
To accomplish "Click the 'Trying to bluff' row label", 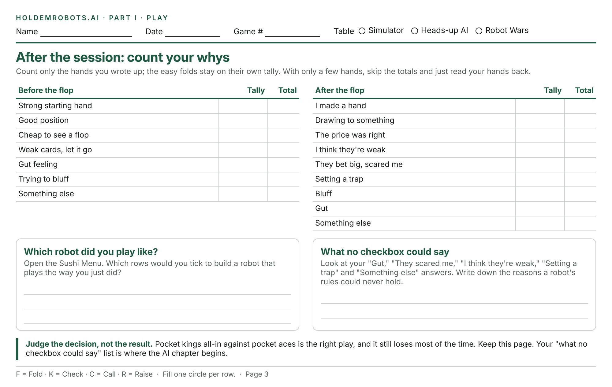I will (x=43, y=179).
